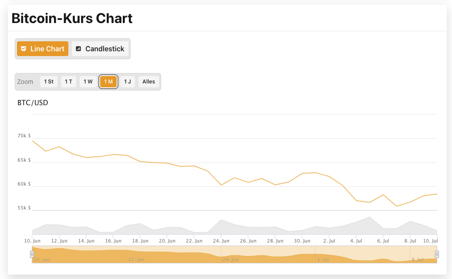Screen dimensions: 452x279
Task: Click the 70k $ axis label
Action: [24, 136]
